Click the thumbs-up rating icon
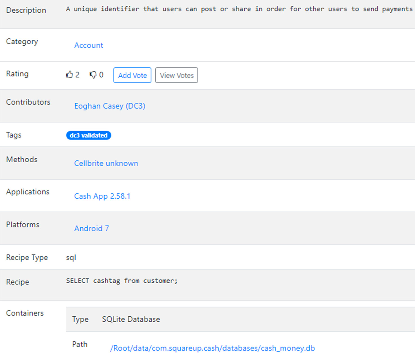The width and height of the screenshot is (415, 353). [x=69, y=75]
